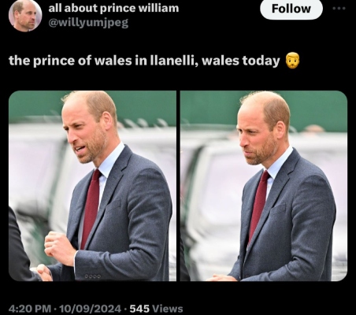Image resolution: width=356 pixels, height=315 pixels.
Task: Open the round profile avatar picture
Action: coord(25,15)
